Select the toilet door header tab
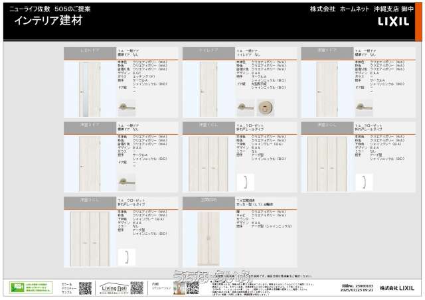This screenshot has width=425, height=300. (209, 50)
